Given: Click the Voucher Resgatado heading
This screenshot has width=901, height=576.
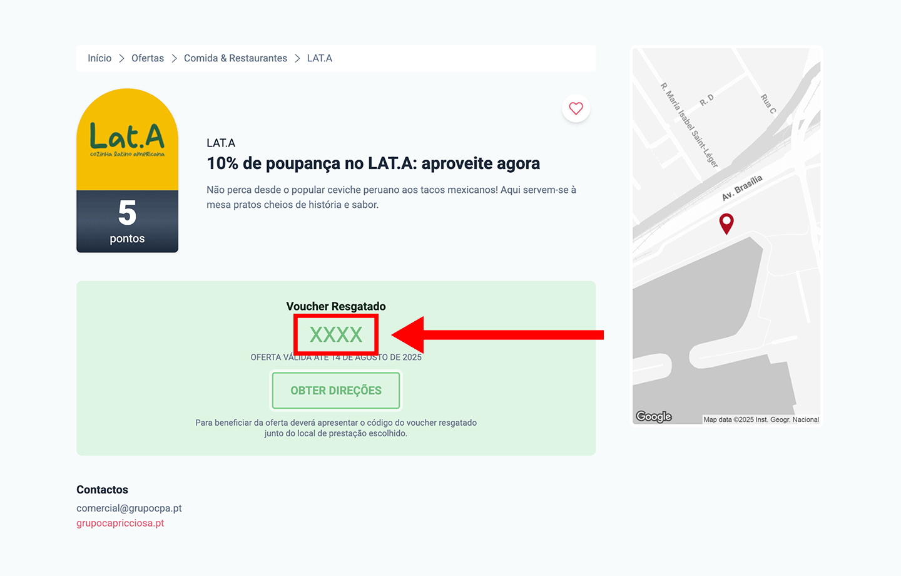Looking at the screenshot, I should click(335, 306).
